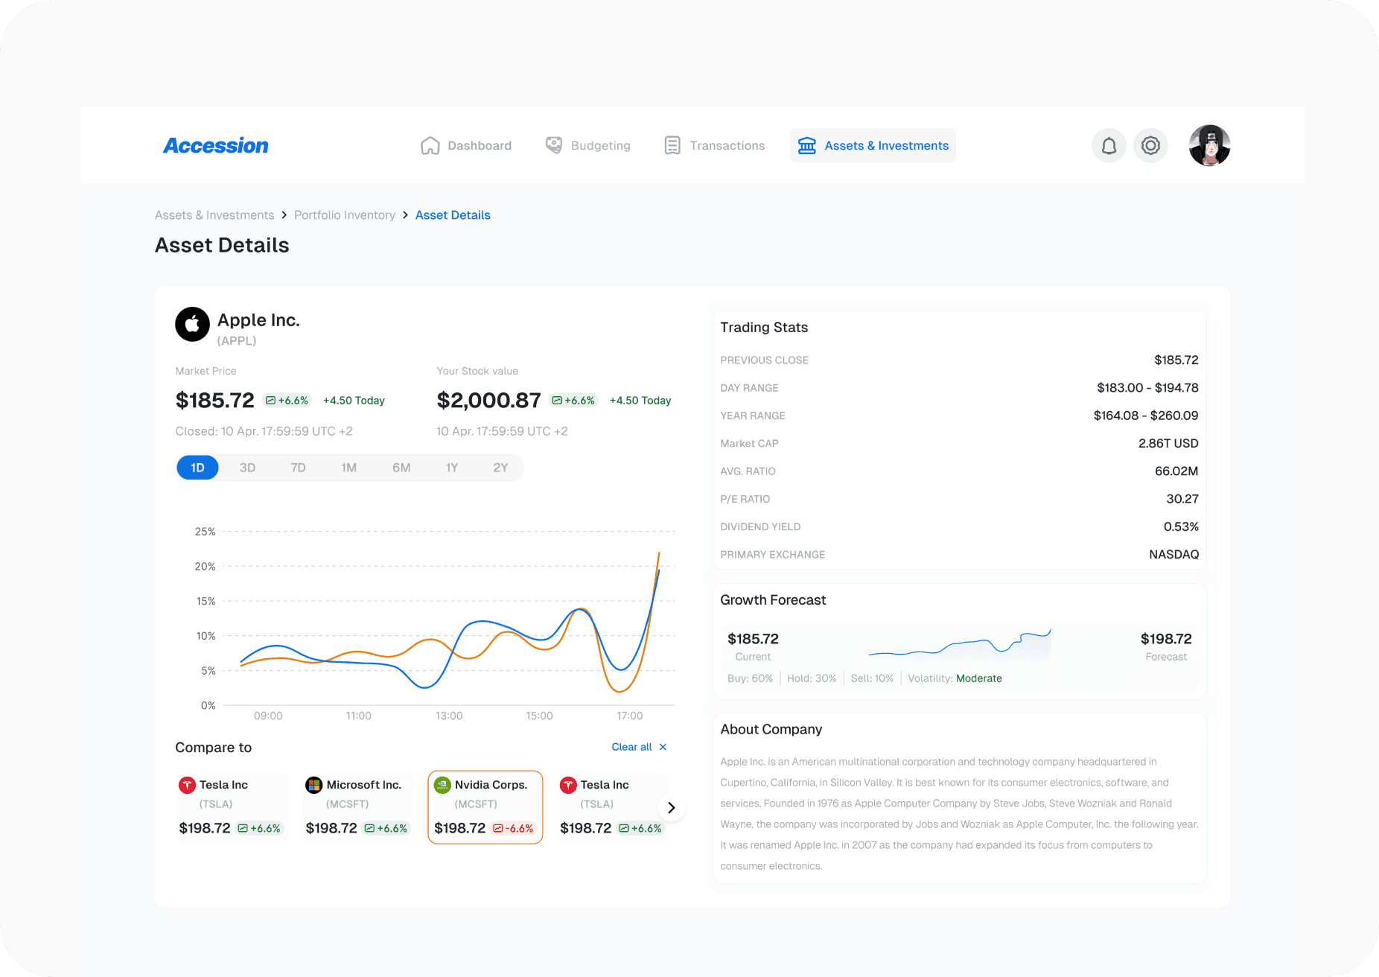Click the Accession logo
Image resolution: width=1379 pixels, height=977 pixels.
click(x=216, y=145)
